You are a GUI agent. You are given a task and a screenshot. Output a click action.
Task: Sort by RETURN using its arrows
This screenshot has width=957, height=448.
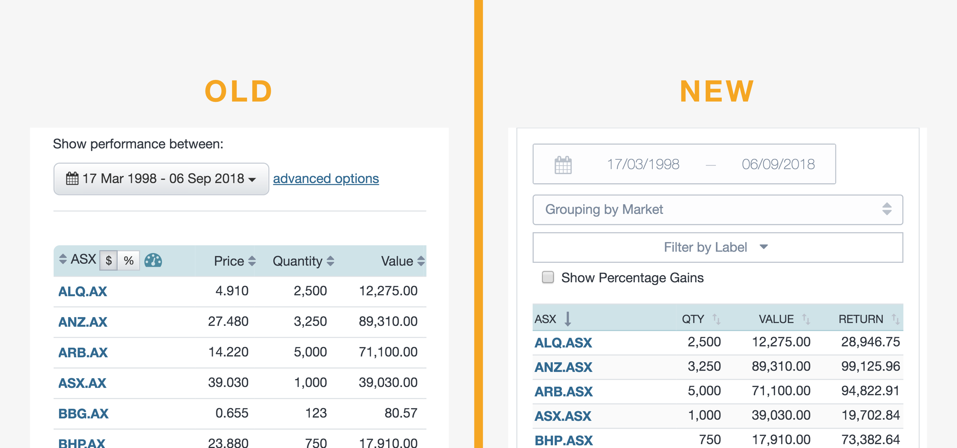(x=895, y=319)
